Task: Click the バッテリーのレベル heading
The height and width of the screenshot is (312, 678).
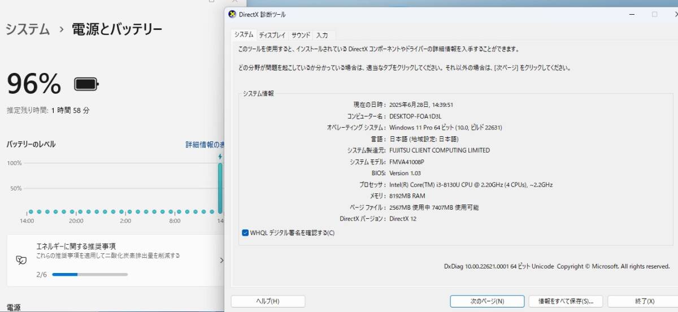Action: 31,144
